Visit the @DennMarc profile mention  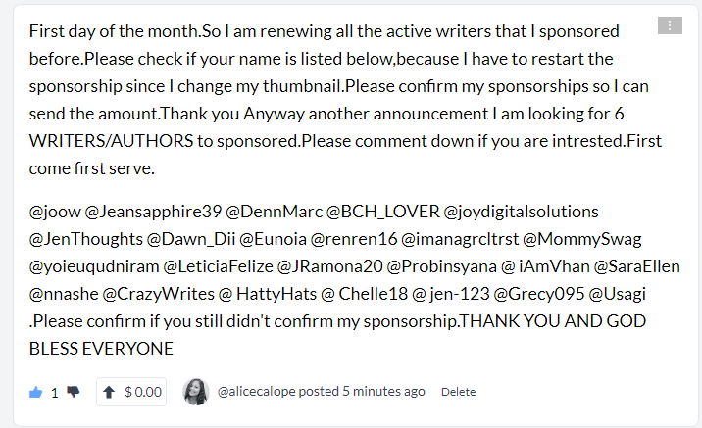[x=274, y=212]
